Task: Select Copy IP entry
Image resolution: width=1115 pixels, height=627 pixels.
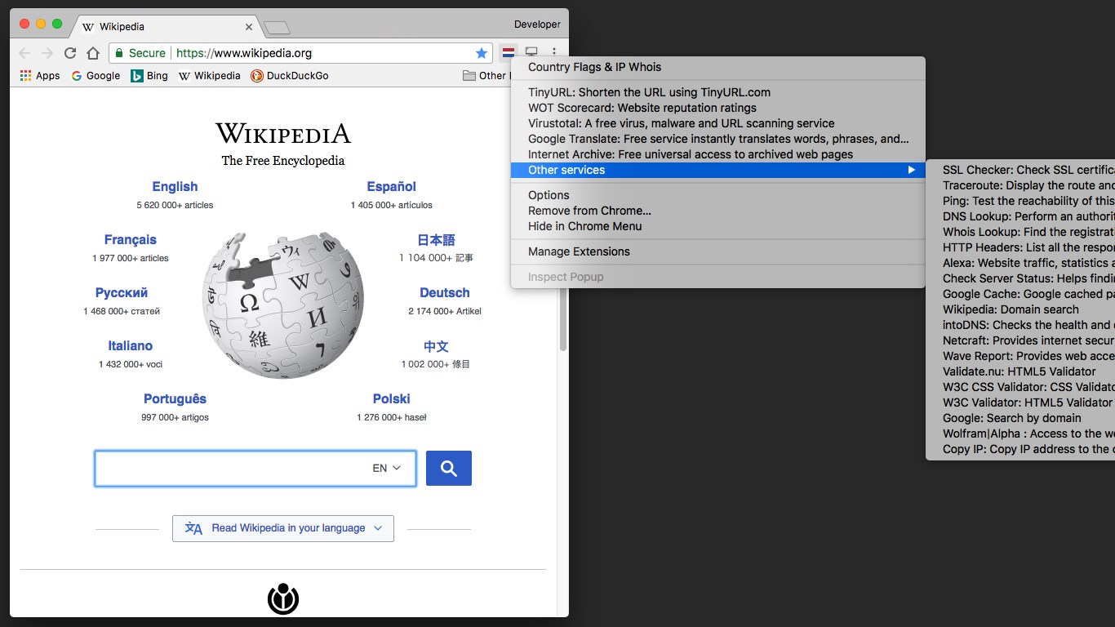Action: (1020, 449)
